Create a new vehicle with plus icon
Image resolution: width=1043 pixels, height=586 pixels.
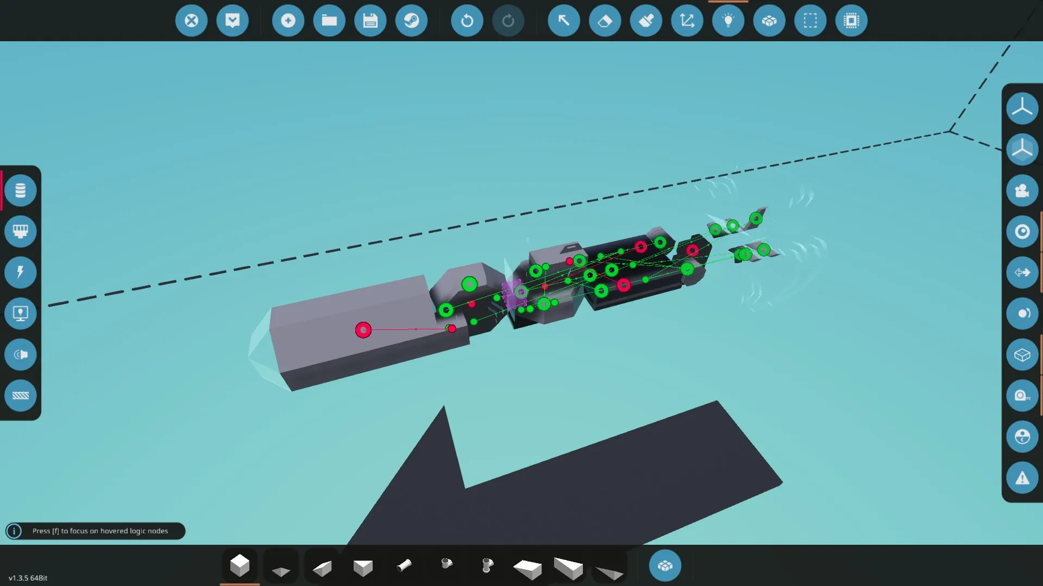[288, 21]
